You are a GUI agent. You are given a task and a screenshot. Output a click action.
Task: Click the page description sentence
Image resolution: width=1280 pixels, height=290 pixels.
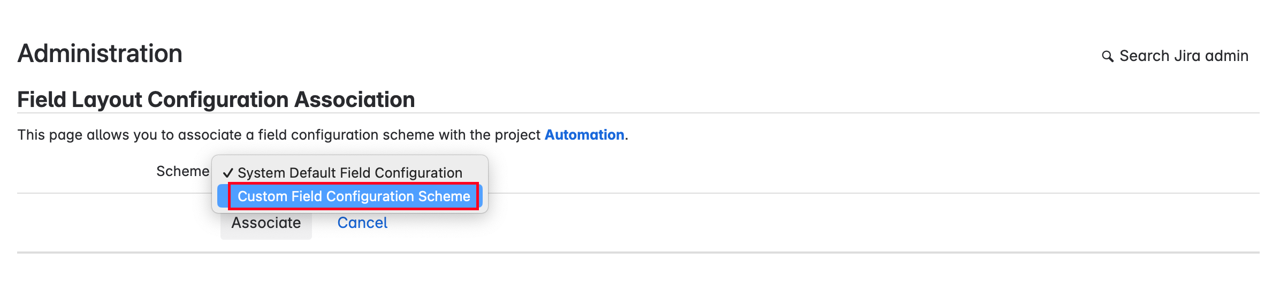click(278, 135)
